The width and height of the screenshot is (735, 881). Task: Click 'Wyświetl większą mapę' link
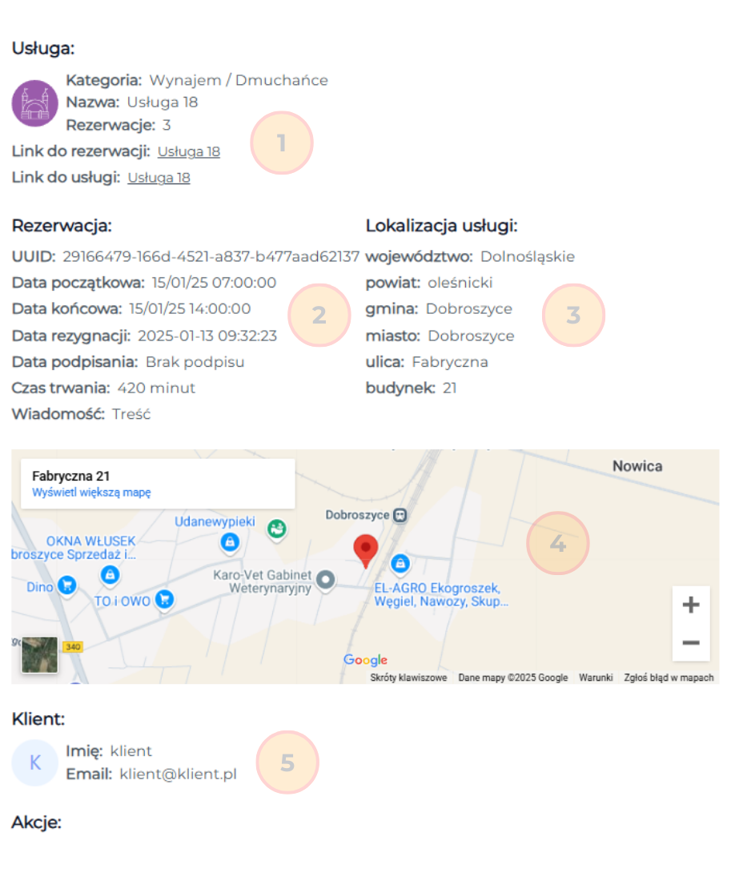click(x=91, y=493)
